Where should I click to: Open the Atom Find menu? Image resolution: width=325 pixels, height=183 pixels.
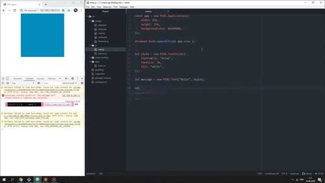tap(115, 7)
